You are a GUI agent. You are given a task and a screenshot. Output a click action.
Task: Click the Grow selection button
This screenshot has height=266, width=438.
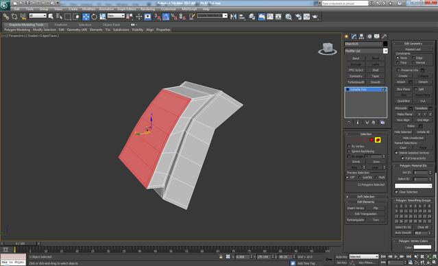click(376, 162)
